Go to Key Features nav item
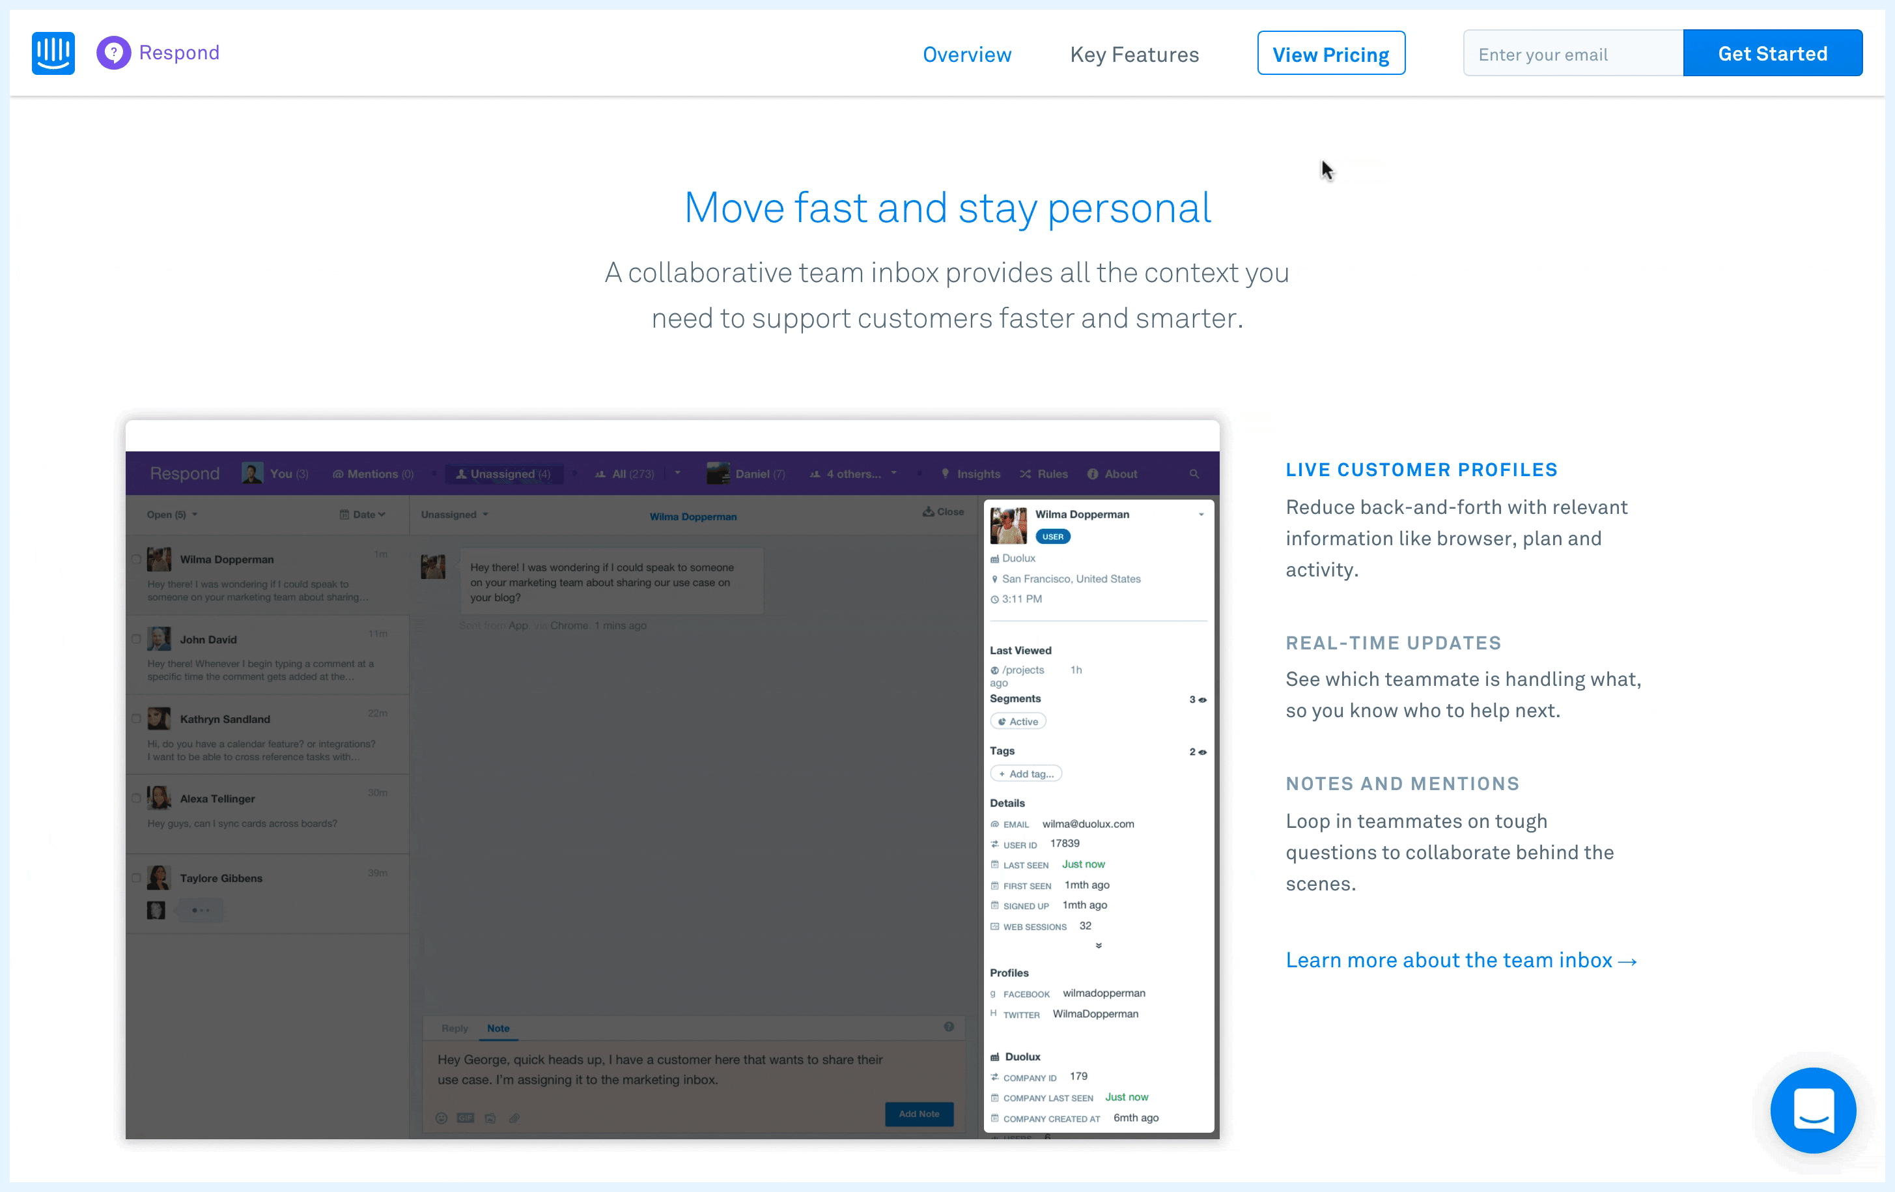The width and height of the screenshot is (1895, 1192). (x=1134, y=54)
